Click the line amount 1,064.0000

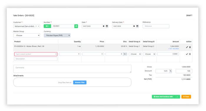pyautogui.click(x=174, y=46)
